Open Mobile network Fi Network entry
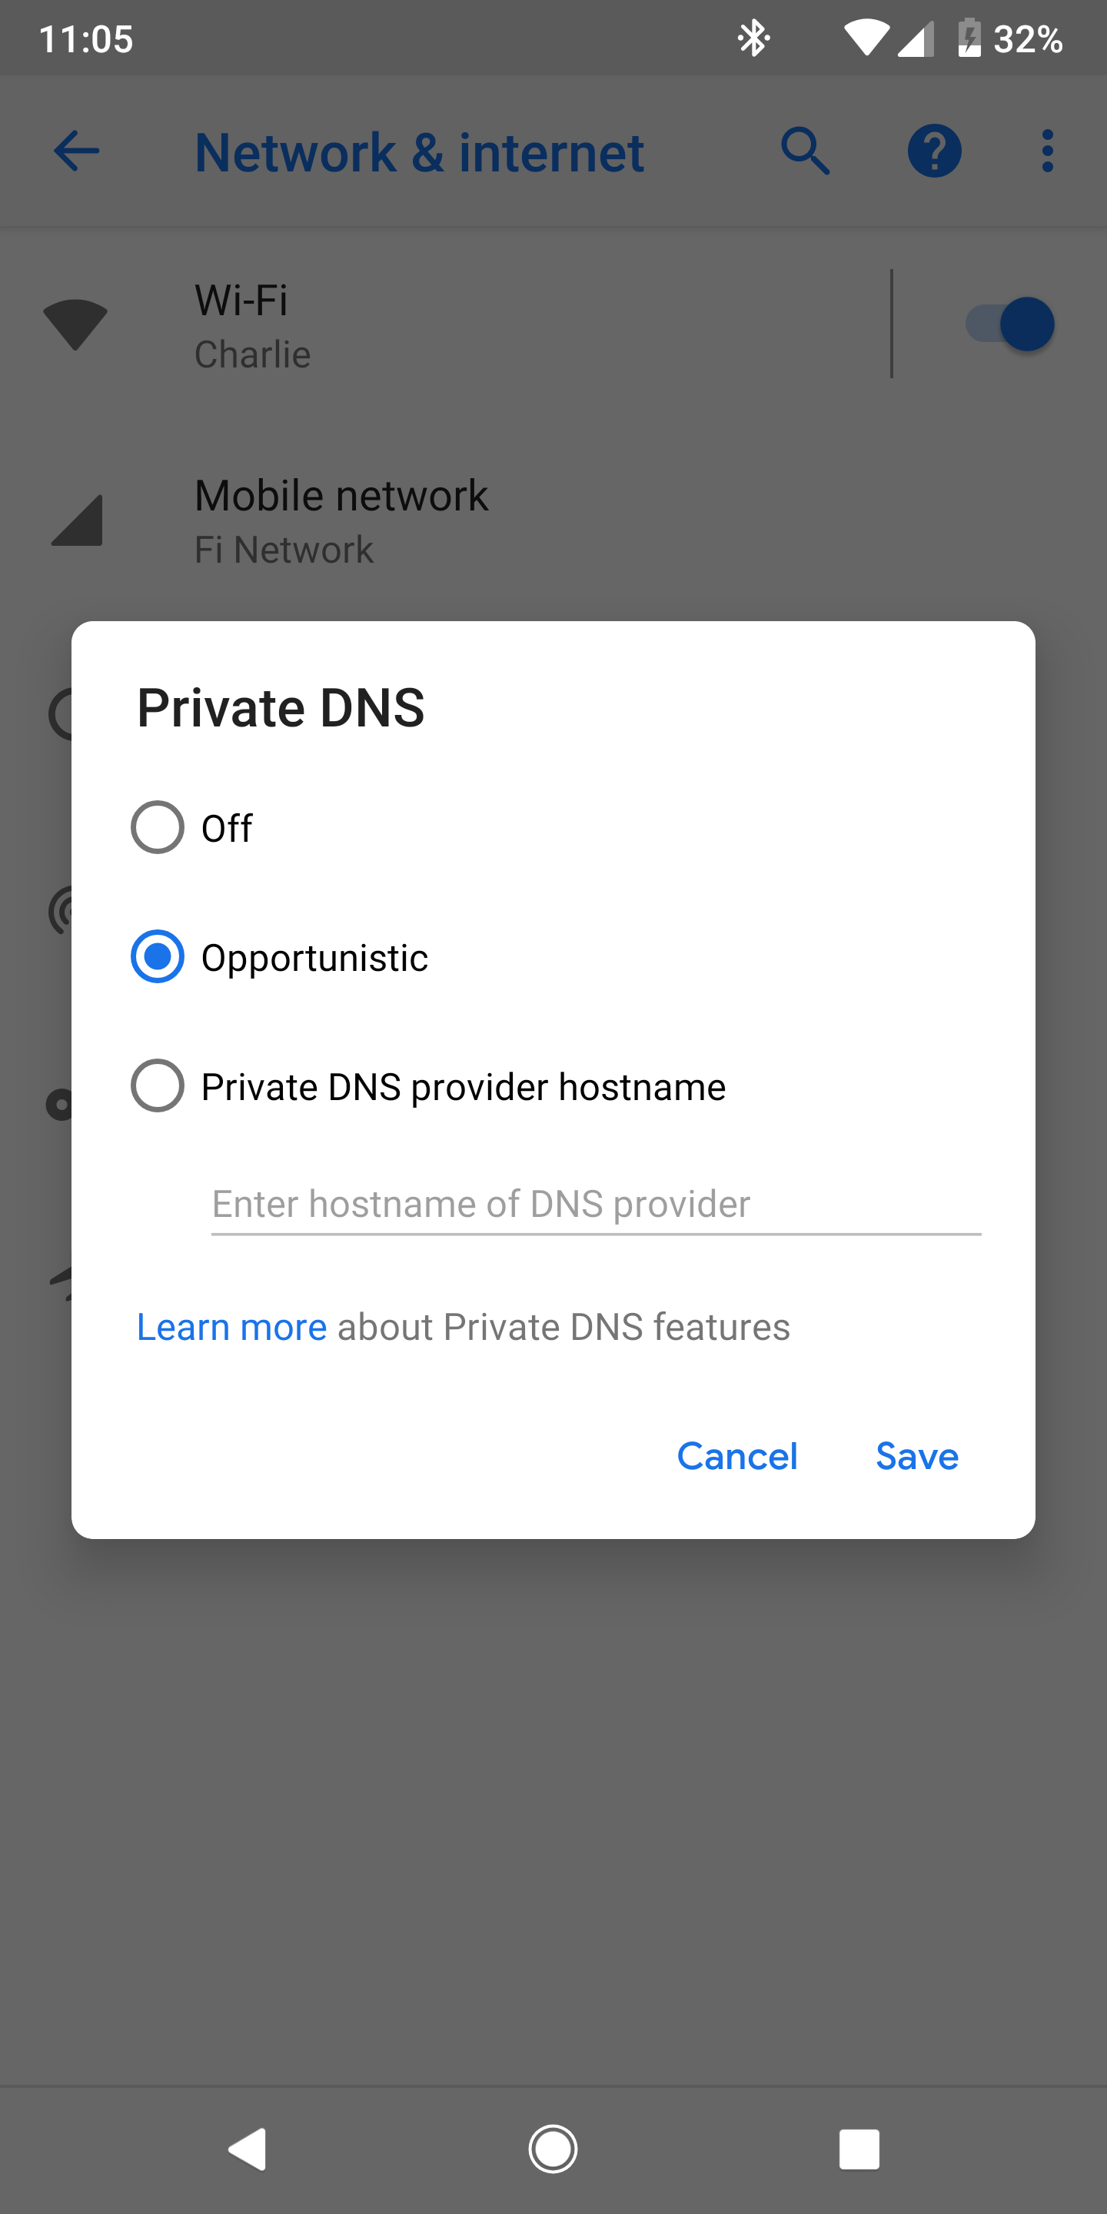 [516, 521]
